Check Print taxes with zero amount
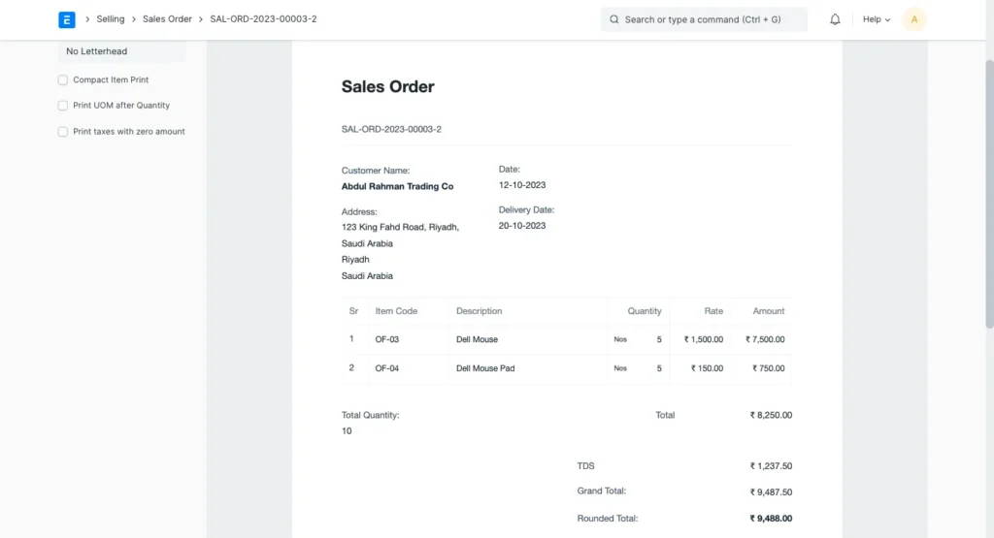Viewport: 994px width, 538px height. pos(63,132)
